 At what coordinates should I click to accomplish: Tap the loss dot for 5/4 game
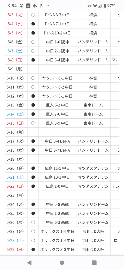(x=33, y=24)
